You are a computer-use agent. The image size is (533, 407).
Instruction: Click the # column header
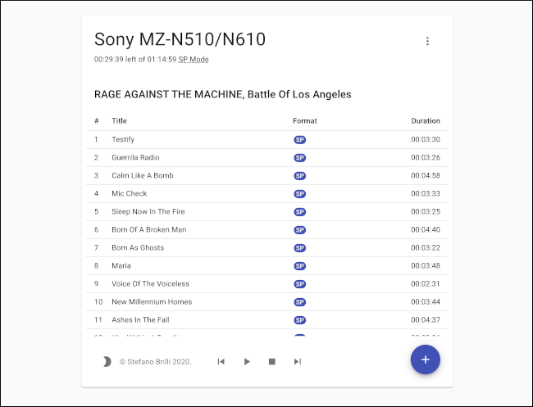coord(97,121)
